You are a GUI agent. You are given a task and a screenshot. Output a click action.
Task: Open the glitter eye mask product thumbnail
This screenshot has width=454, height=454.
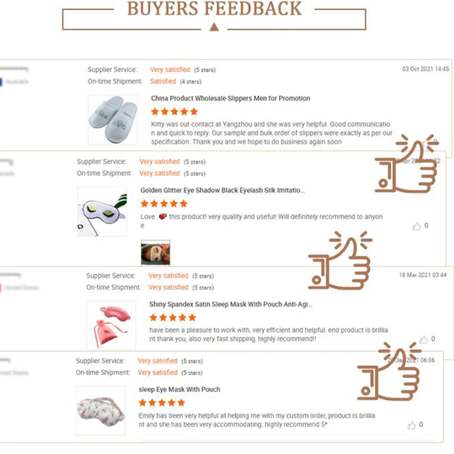click(x=102, y=212)
